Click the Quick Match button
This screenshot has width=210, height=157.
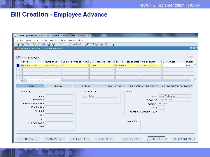(x=131, y=139)
